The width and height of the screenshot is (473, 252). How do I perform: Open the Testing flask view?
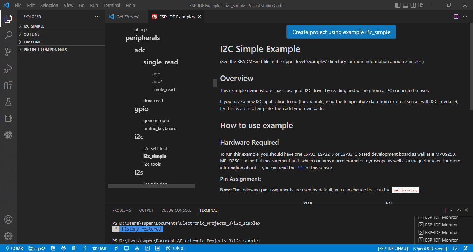click(x=8, y=102)
